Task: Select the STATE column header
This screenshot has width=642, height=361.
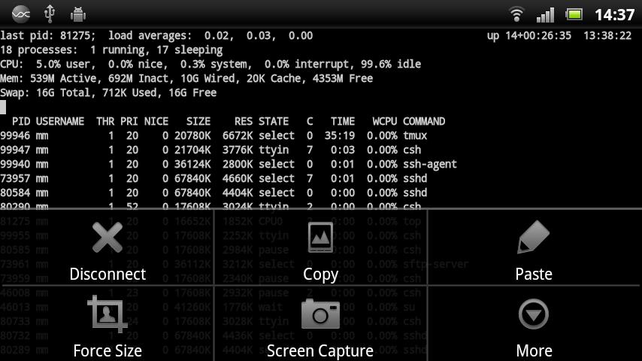Action: tap(274, 121)
